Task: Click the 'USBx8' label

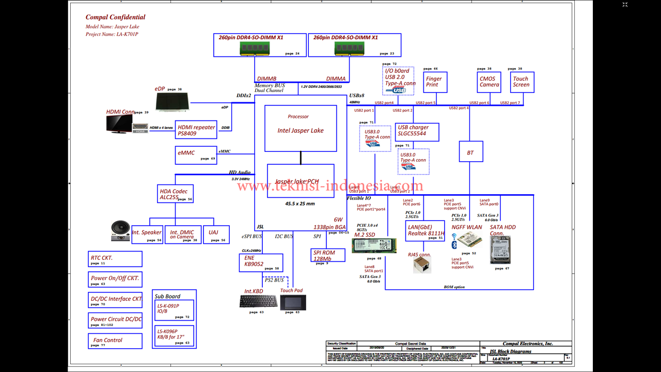Action: pyautogui.click(x=357, y=96)
